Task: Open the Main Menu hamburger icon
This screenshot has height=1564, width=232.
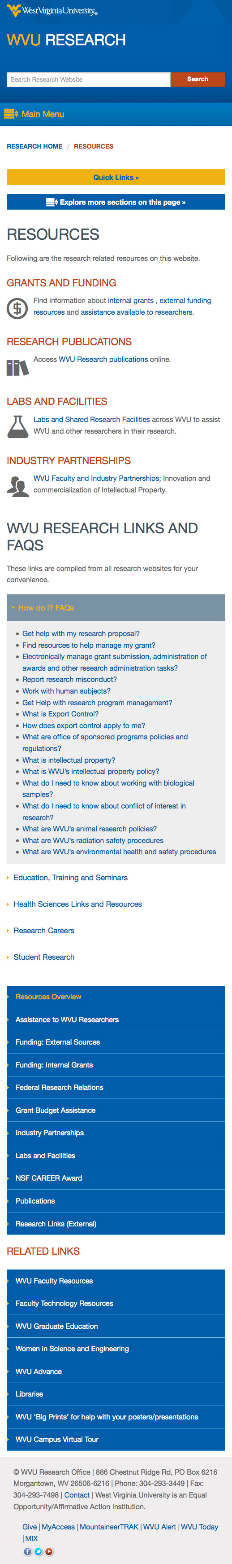Action: [x=11, y=114]
